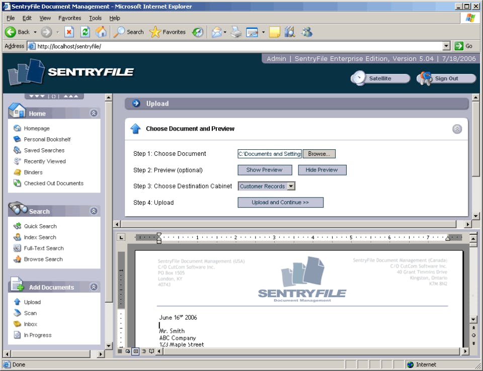The image size is (483, 371).
Task: Refresh the page with the browser Refresh icon
Action: 86,32
